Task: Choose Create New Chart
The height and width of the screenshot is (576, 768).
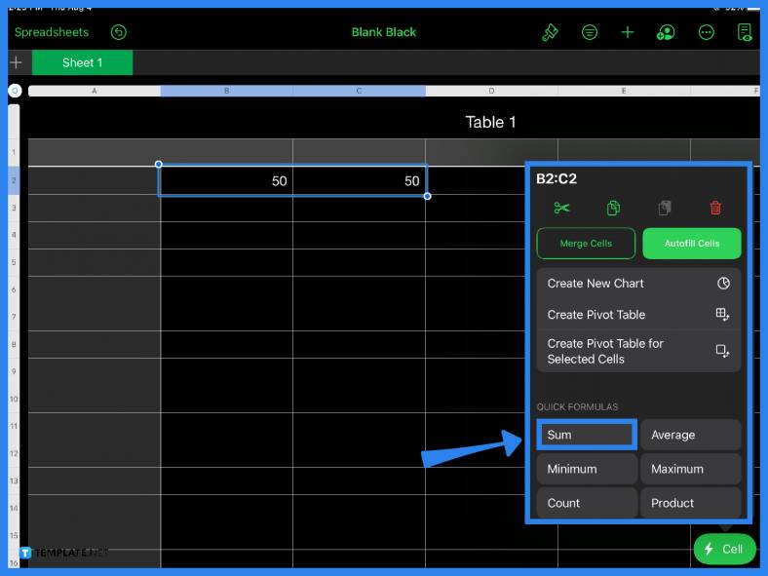Action: (x=638, y=284)
